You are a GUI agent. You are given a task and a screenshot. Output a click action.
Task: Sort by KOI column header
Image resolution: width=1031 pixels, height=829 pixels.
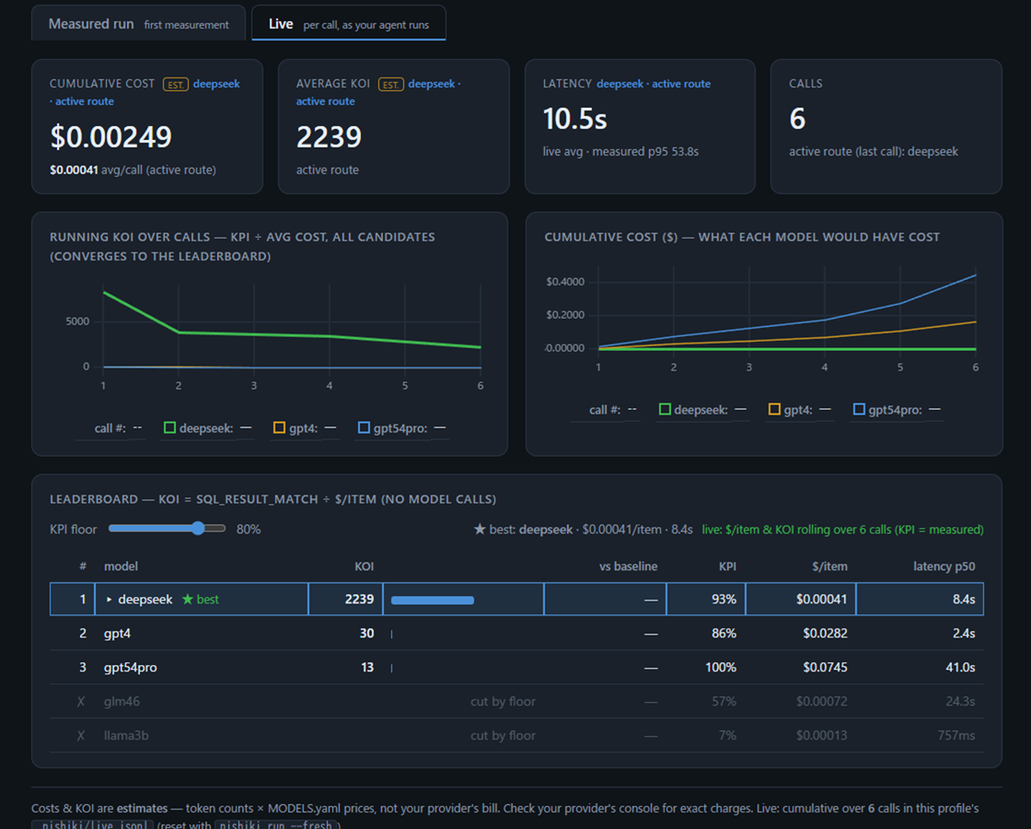point(365,566)
